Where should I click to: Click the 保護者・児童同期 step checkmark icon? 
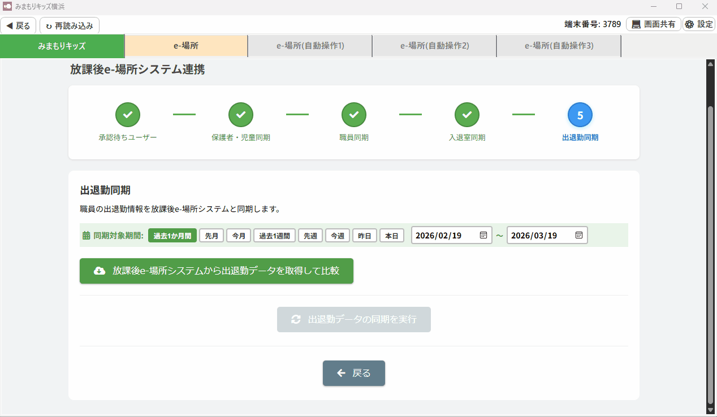click(x=241, y=115)
